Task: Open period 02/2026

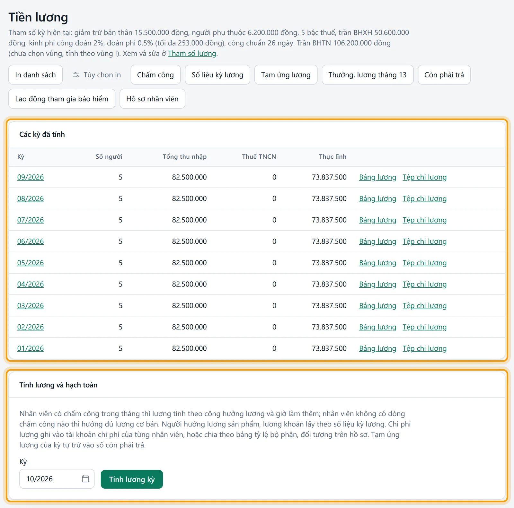Action: coord(31,327)
